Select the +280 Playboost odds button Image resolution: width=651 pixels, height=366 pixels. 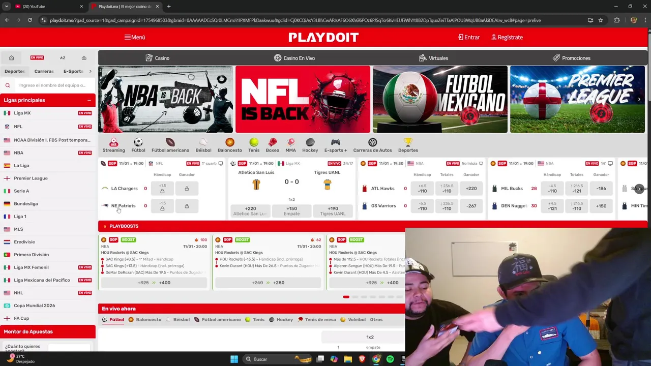click(268, 283)
